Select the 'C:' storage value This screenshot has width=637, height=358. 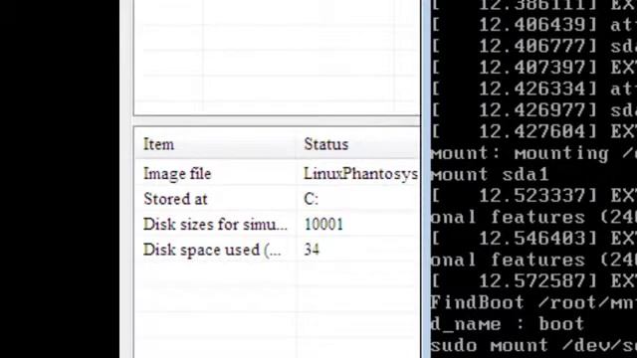[x=312, y=199]
